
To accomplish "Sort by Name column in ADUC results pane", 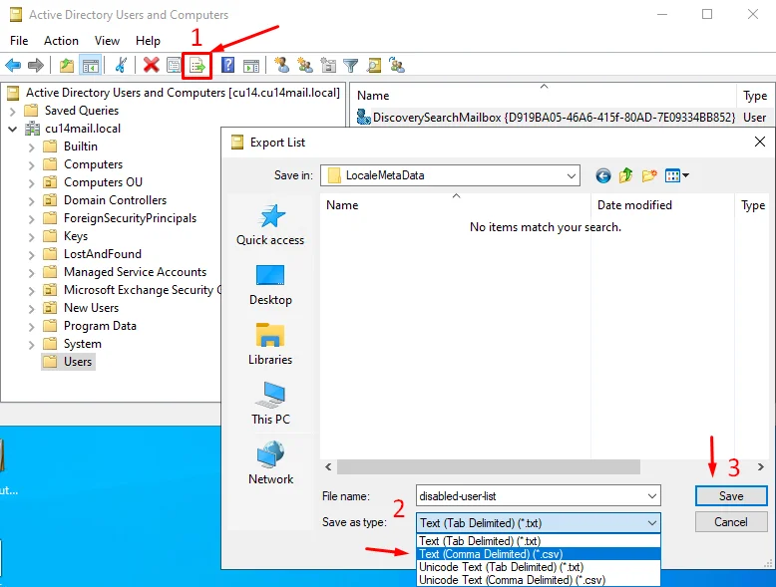I will coord(544,96).
